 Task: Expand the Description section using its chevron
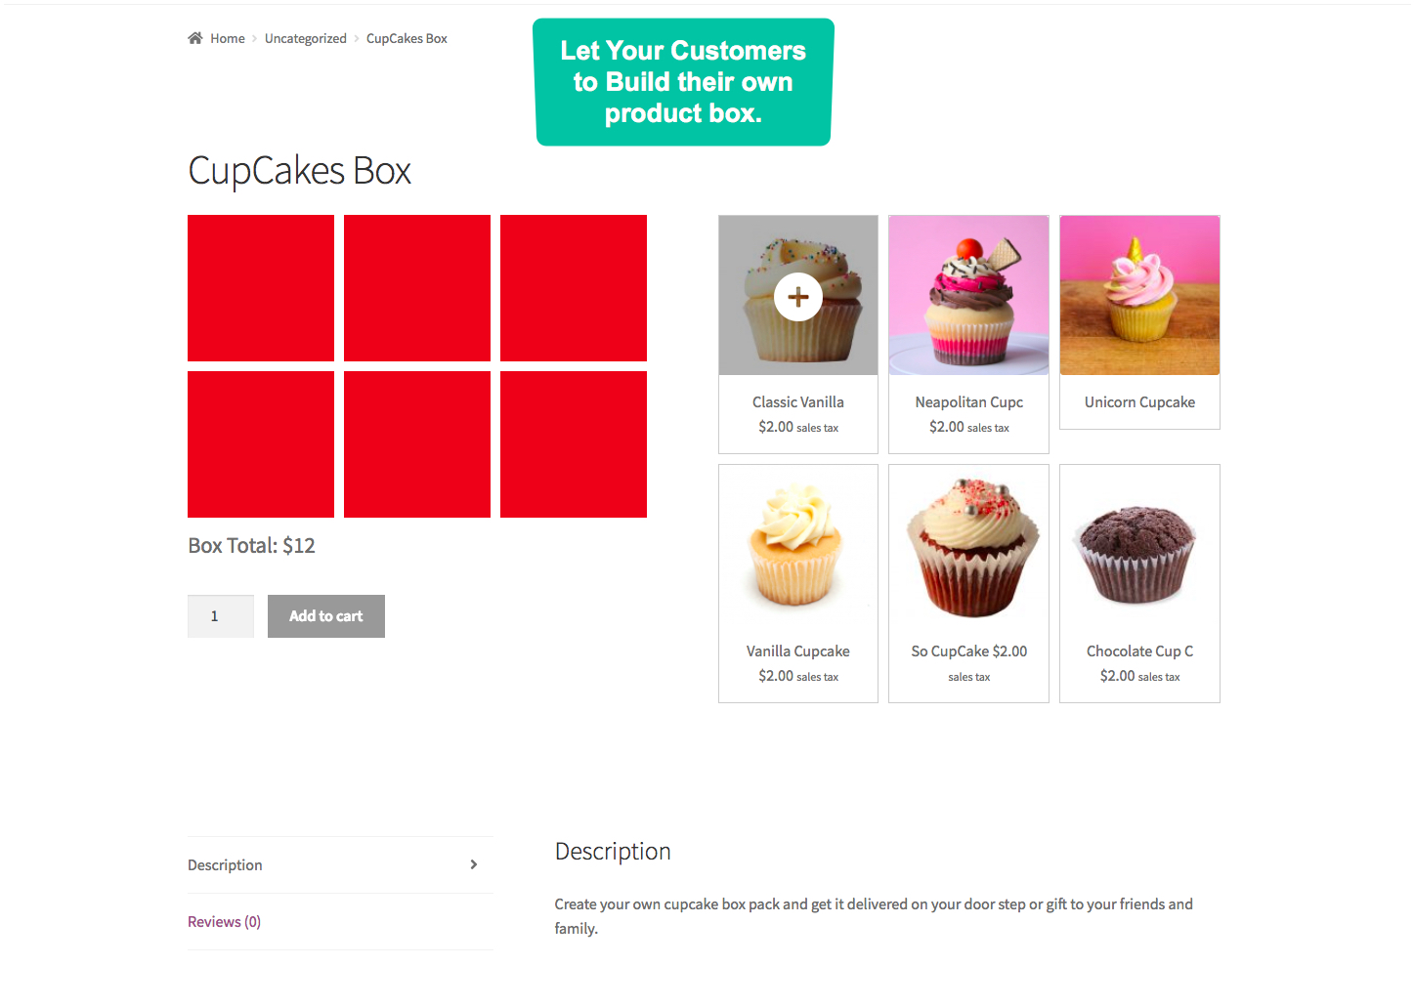point(474,864)
